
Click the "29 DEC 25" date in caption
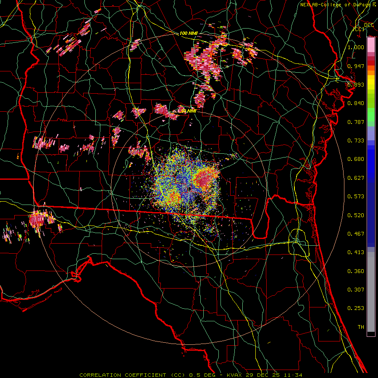tap(263, 375)
